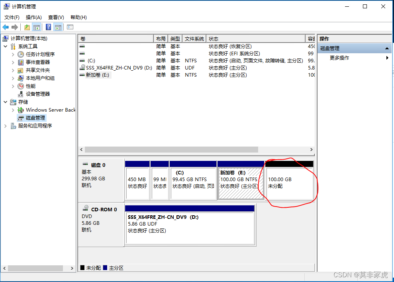Open the 文件(F) menu
394x282 pixels.
coord(12,17)
